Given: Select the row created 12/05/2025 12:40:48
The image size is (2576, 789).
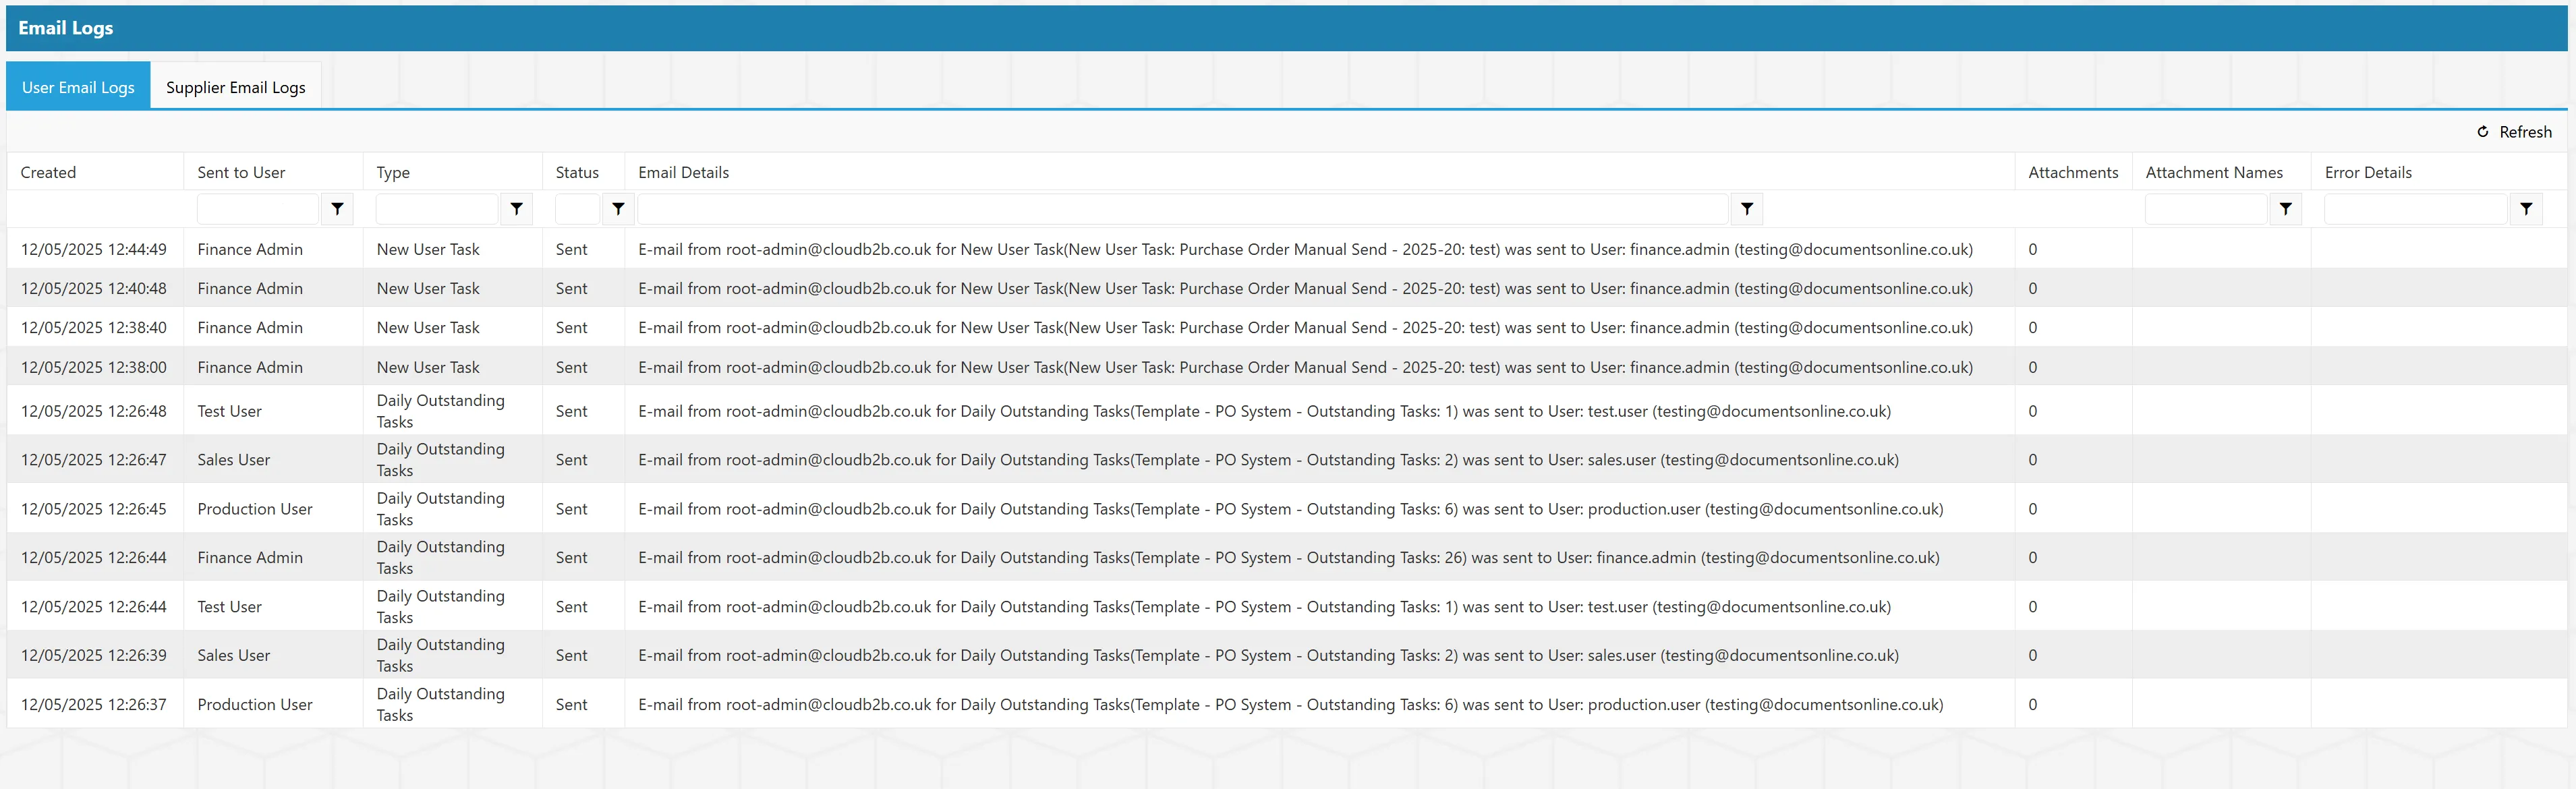Looking at the screenshot, I should (1287, 288).
